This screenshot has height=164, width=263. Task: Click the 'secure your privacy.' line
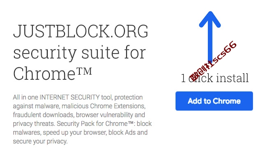tap(40, 141)
